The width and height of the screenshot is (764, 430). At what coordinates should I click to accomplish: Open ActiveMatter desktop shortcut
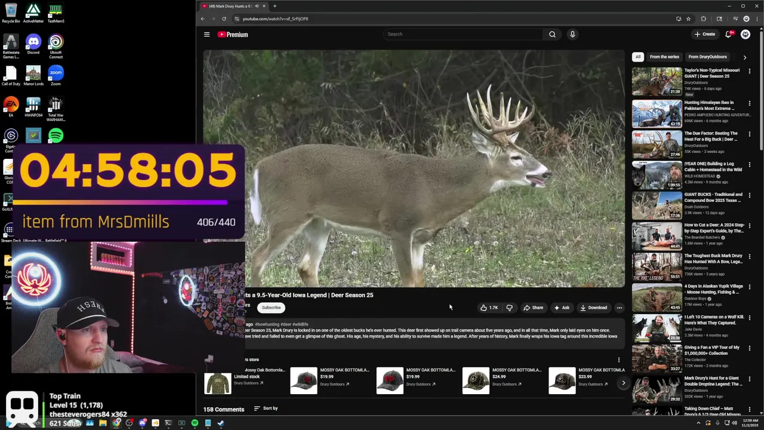[33, 13]
